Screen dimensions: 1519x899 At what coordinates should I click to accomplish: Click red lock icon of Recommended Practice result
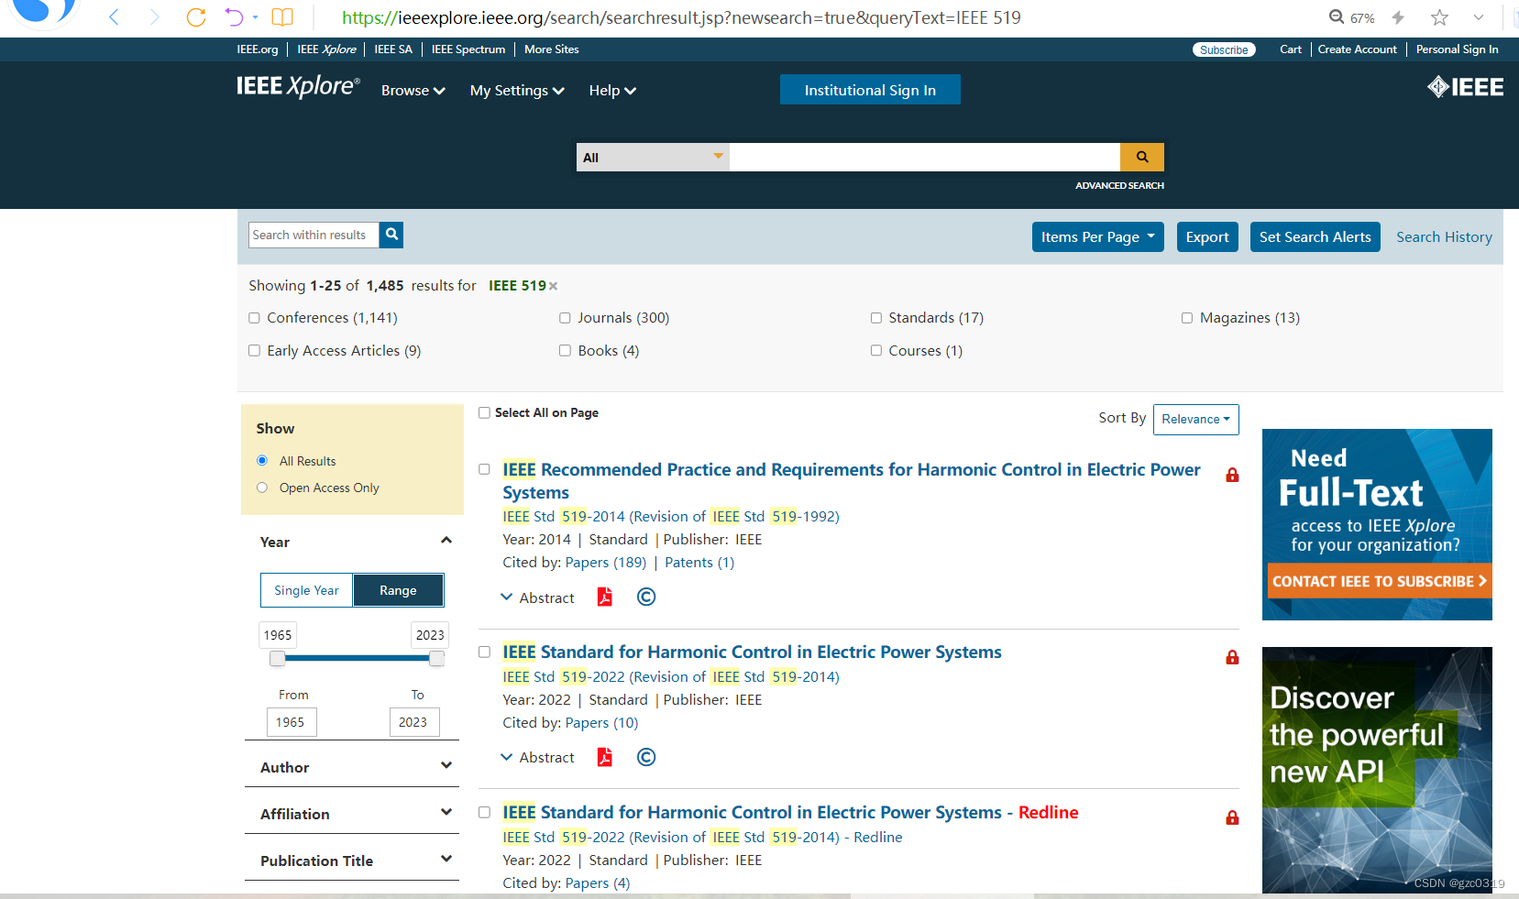tap(1232, 475)
